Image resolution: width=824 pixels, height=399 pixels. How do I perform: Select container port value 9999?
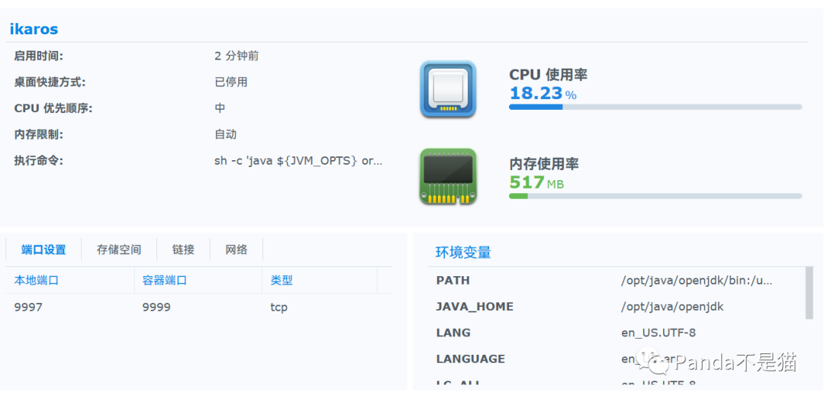156,307
